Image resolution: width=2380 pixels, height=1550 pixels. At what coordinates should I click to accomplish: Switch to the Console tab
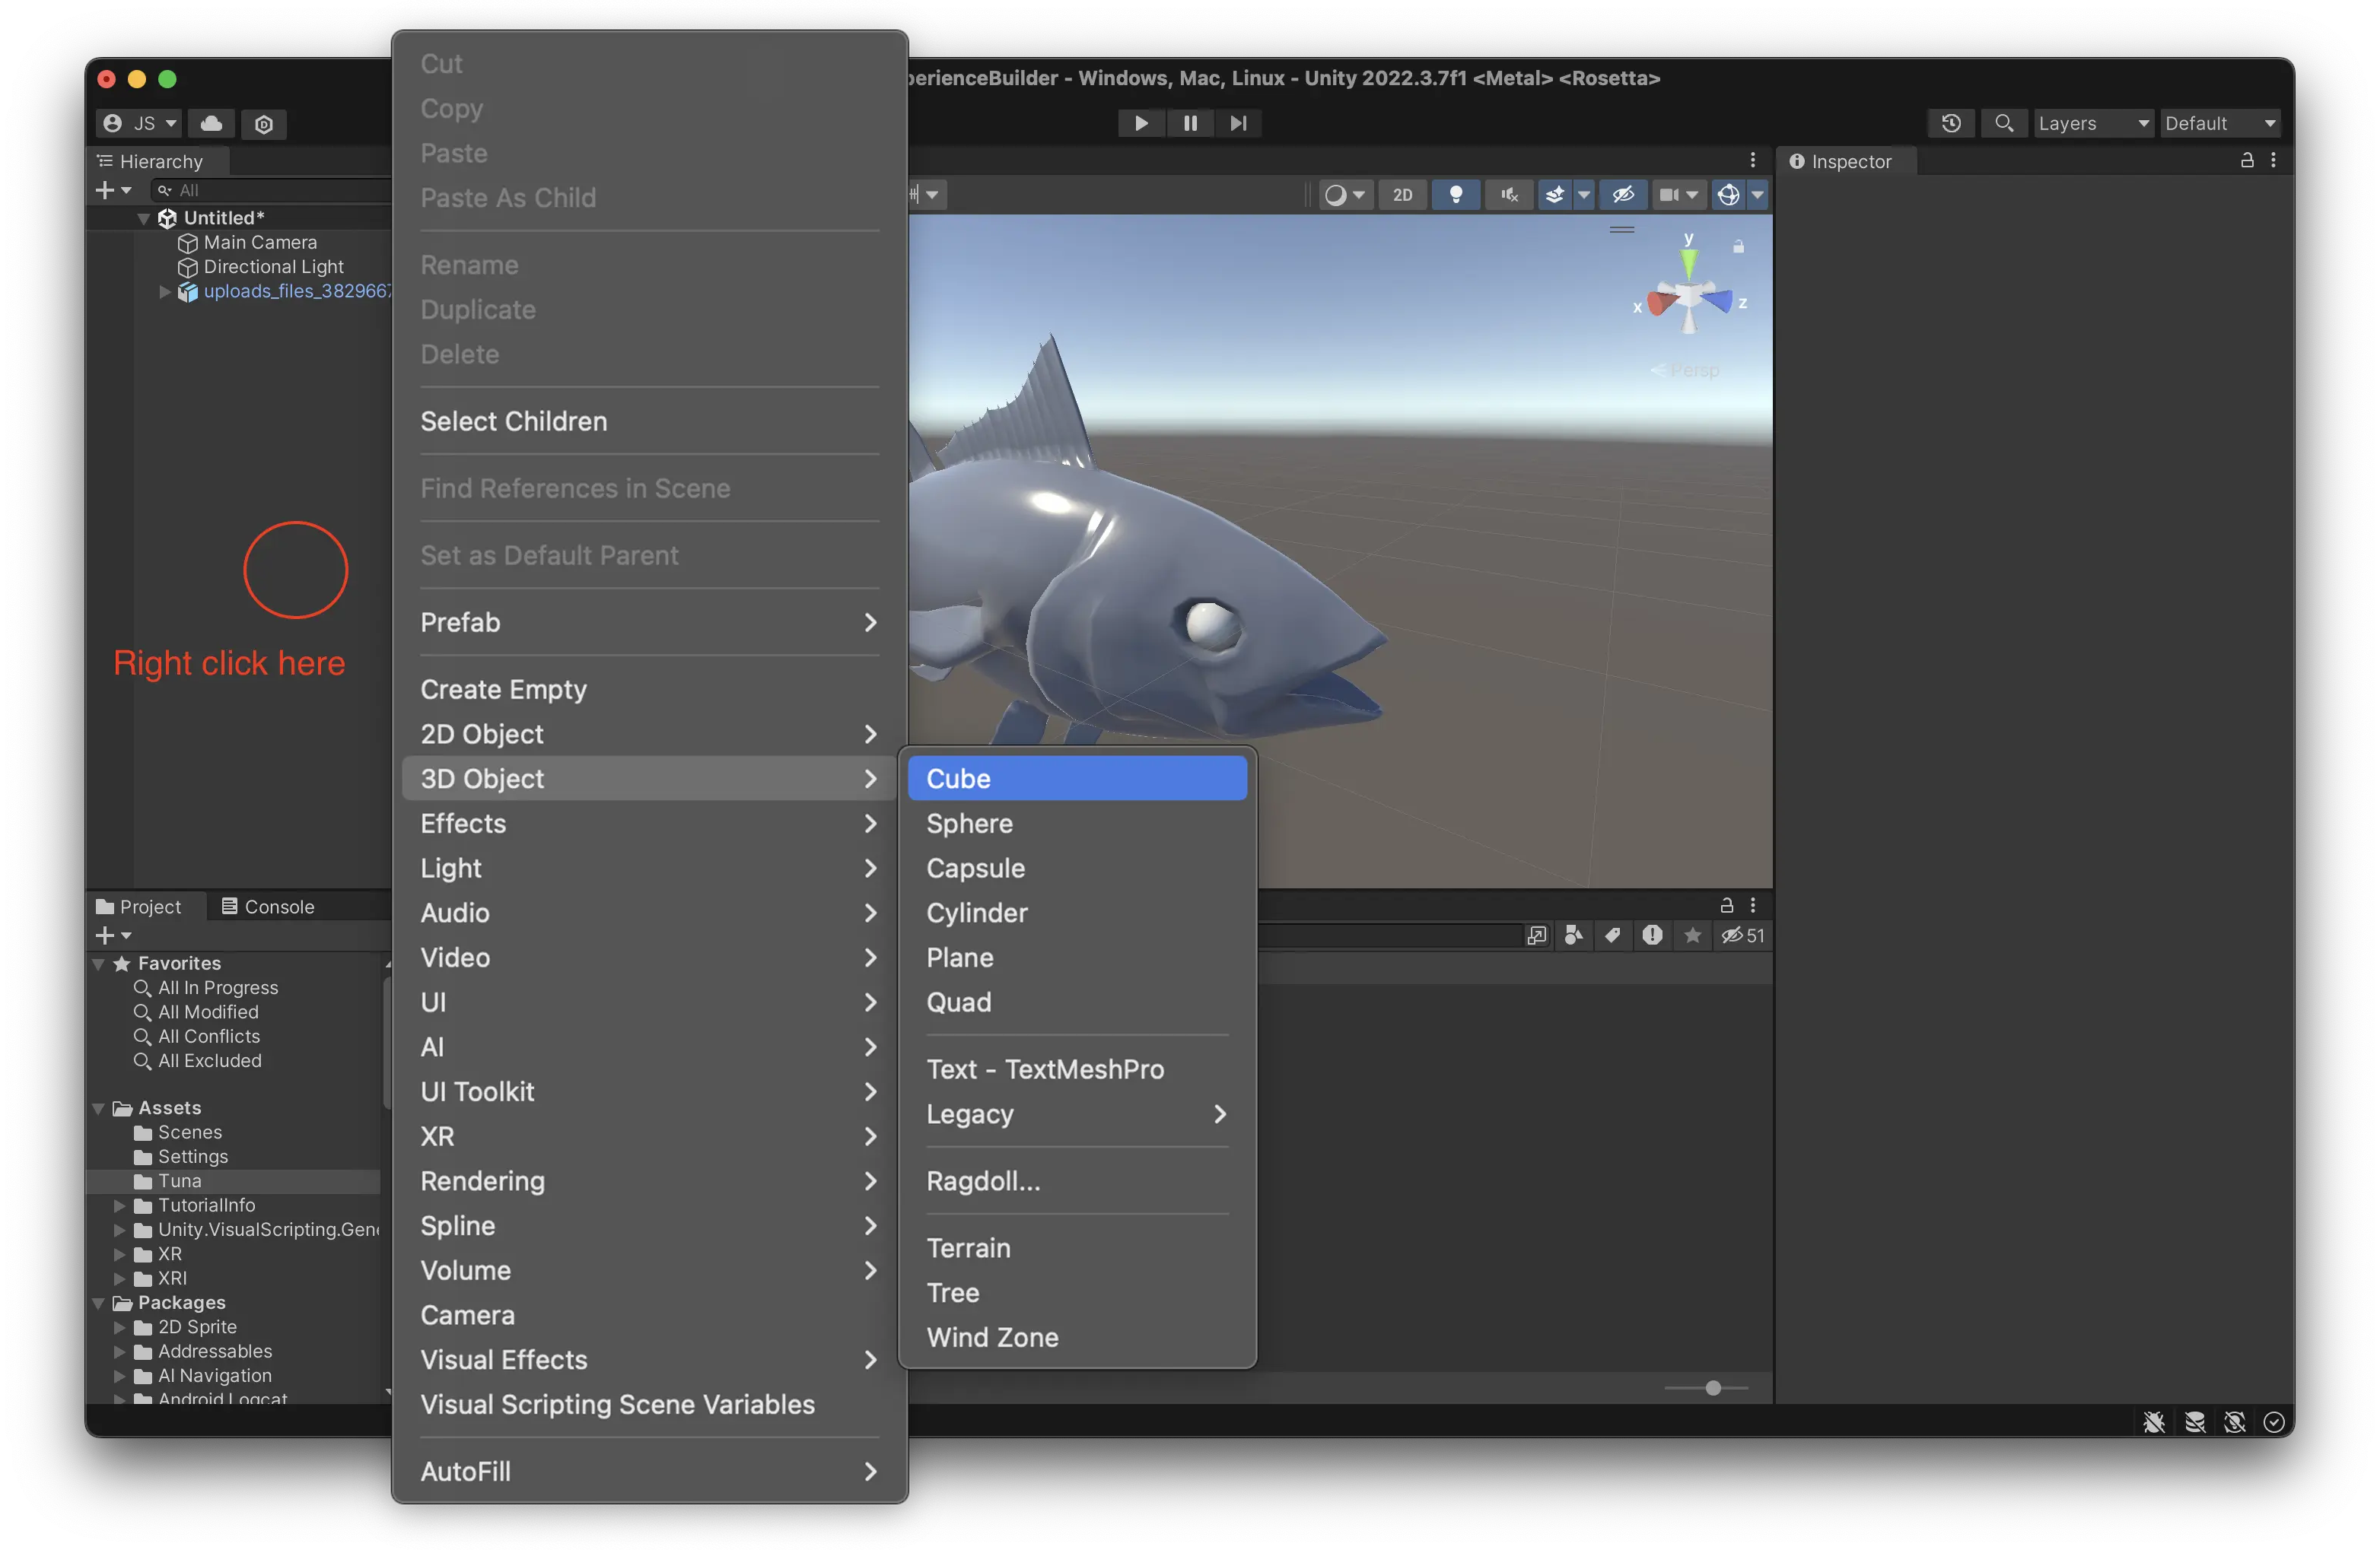267,907
